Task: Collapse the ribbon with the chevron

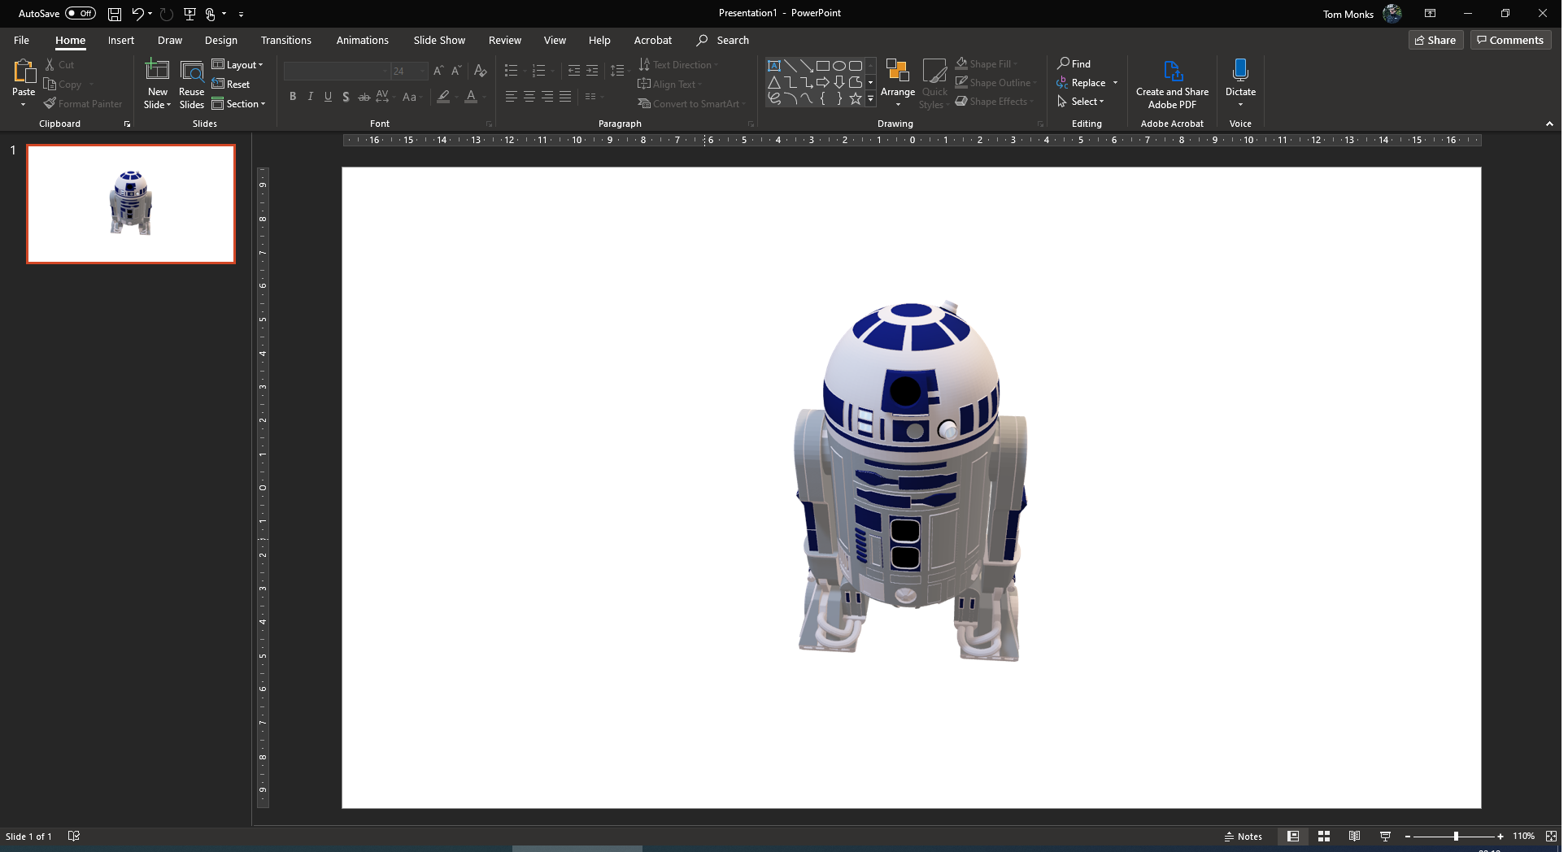Action: tap(1549, 124)
